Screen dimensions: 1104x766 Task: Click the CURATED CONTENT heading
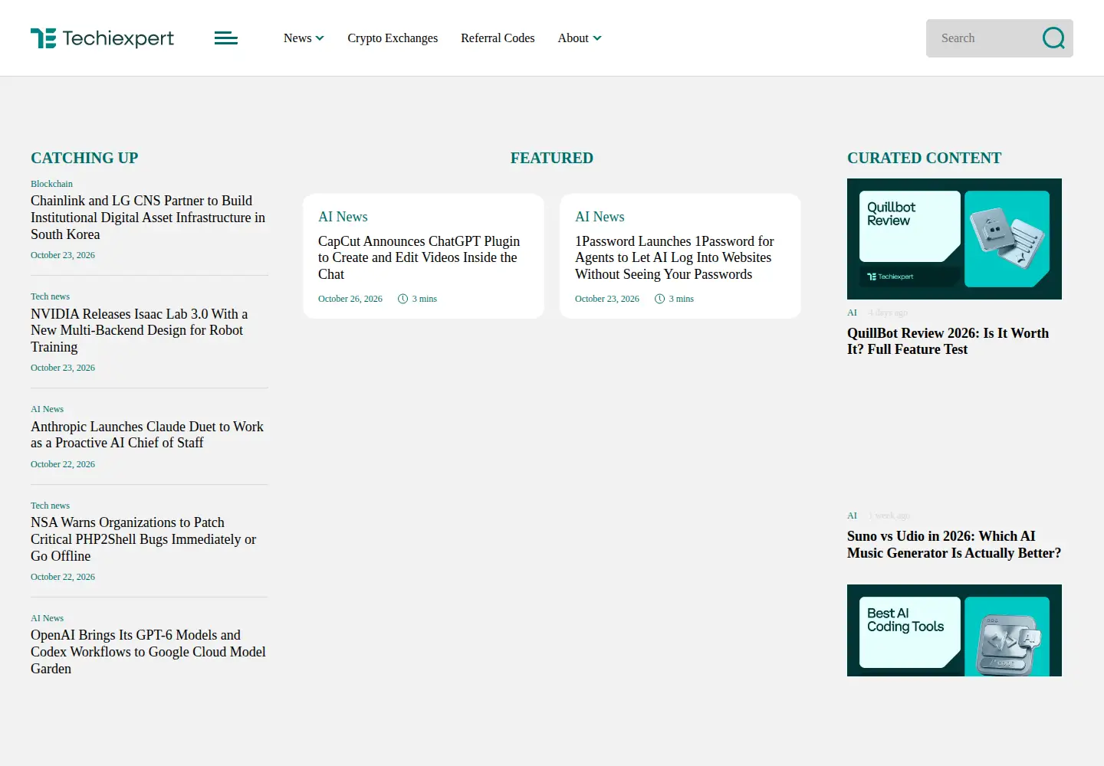pos(924,158)
